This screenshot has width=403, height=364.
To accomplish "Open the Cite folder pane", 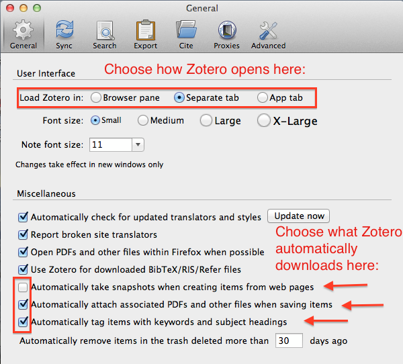I will click(x=186, y=35).
